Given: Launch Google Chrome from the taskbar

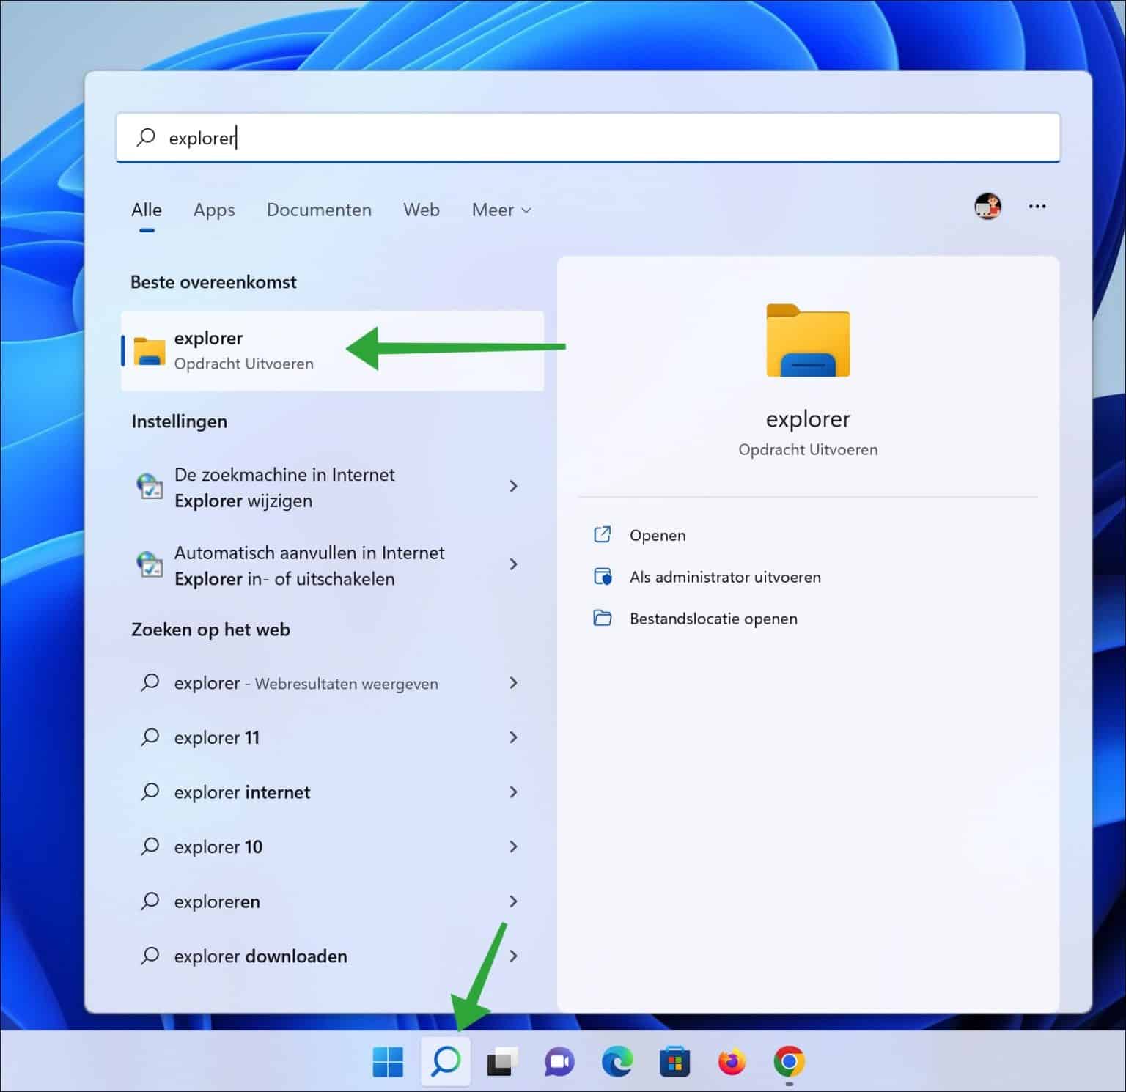Looking at the screenshot, I should pyautogui.click(x=789, y=1060).
